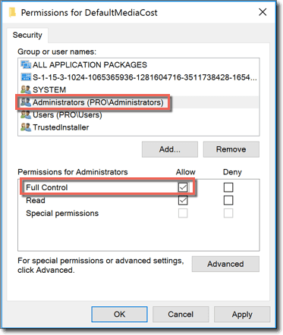Viewport: 283px width, 335px height.
Task: Toggle Allow checkbox for Full Control
Action: click(x=183, y=187)
